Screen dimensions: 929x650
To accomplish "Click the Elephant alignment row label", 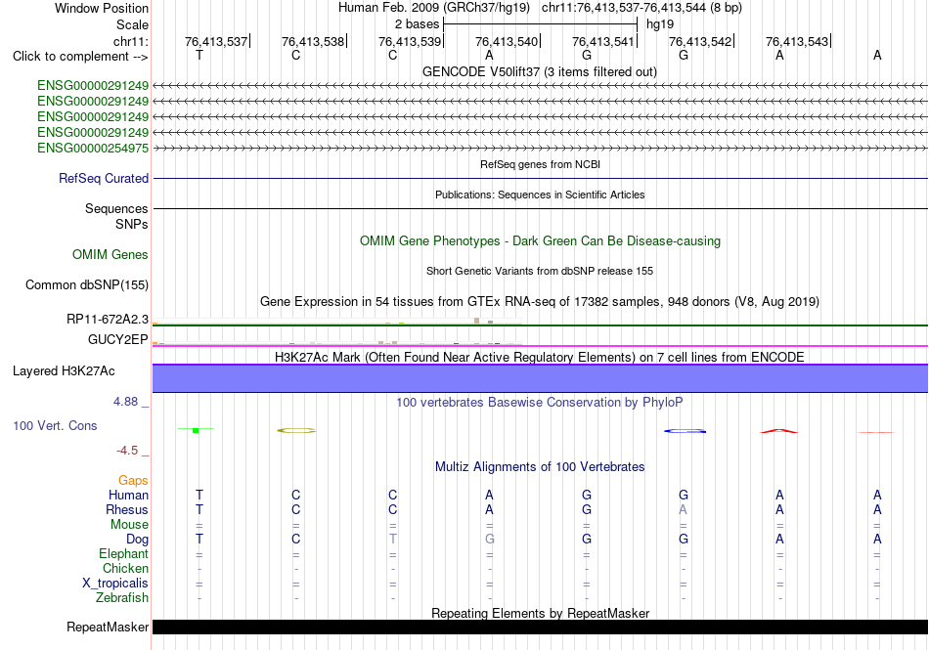I will click(123, 553).
